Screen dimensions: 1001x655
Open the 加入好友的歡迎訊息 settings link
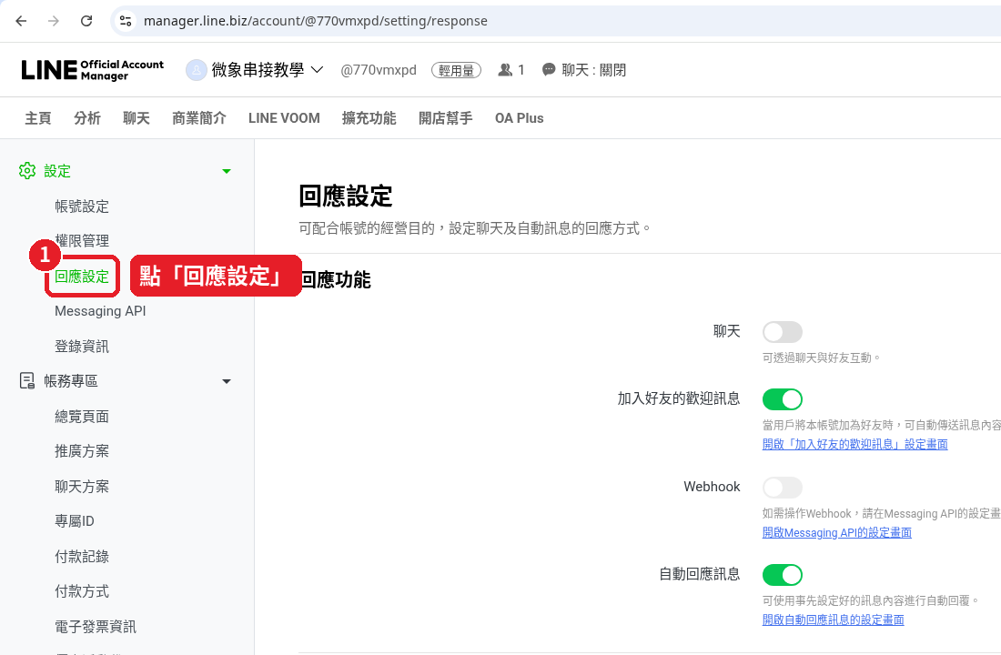coord(854,444)
